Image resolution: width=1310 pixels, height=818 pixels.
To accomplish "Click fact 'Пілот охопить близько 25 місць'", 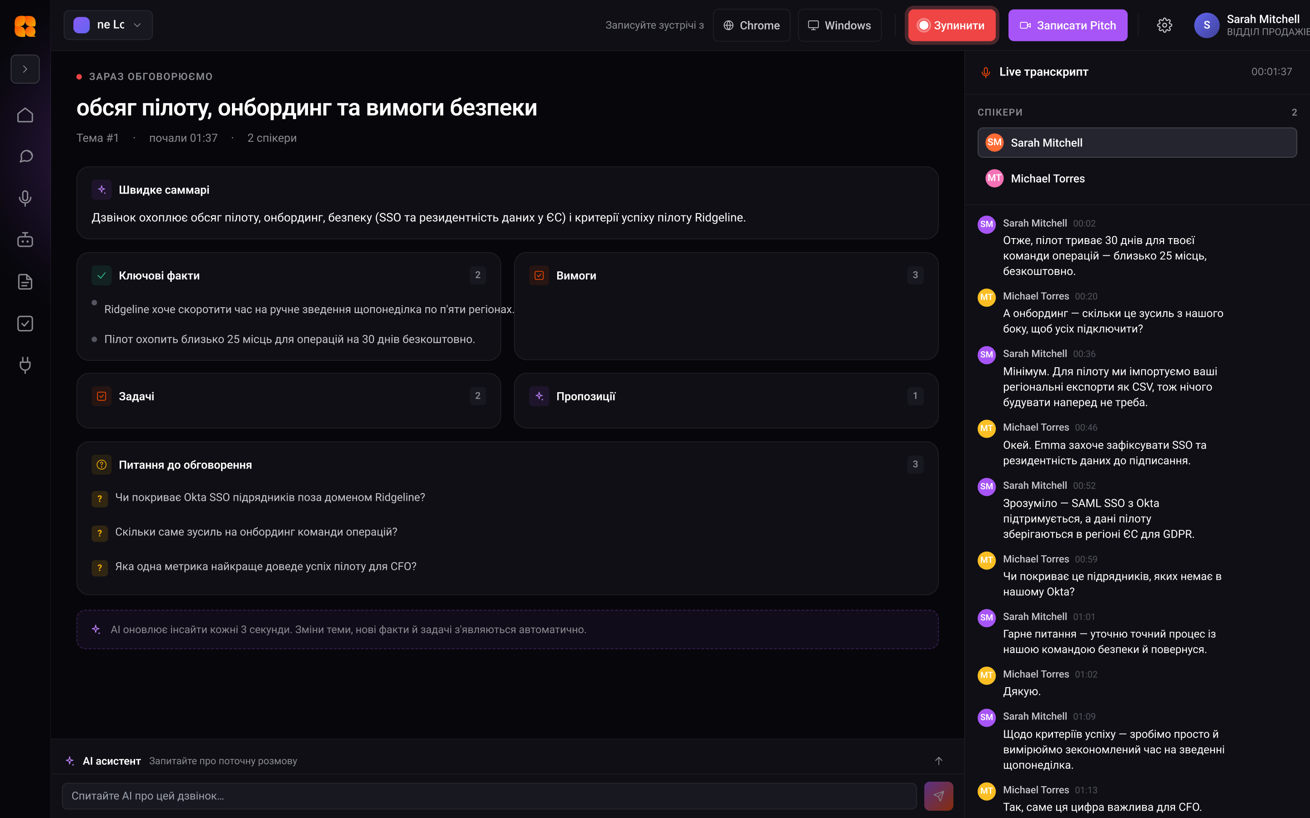I will point(290,339).
